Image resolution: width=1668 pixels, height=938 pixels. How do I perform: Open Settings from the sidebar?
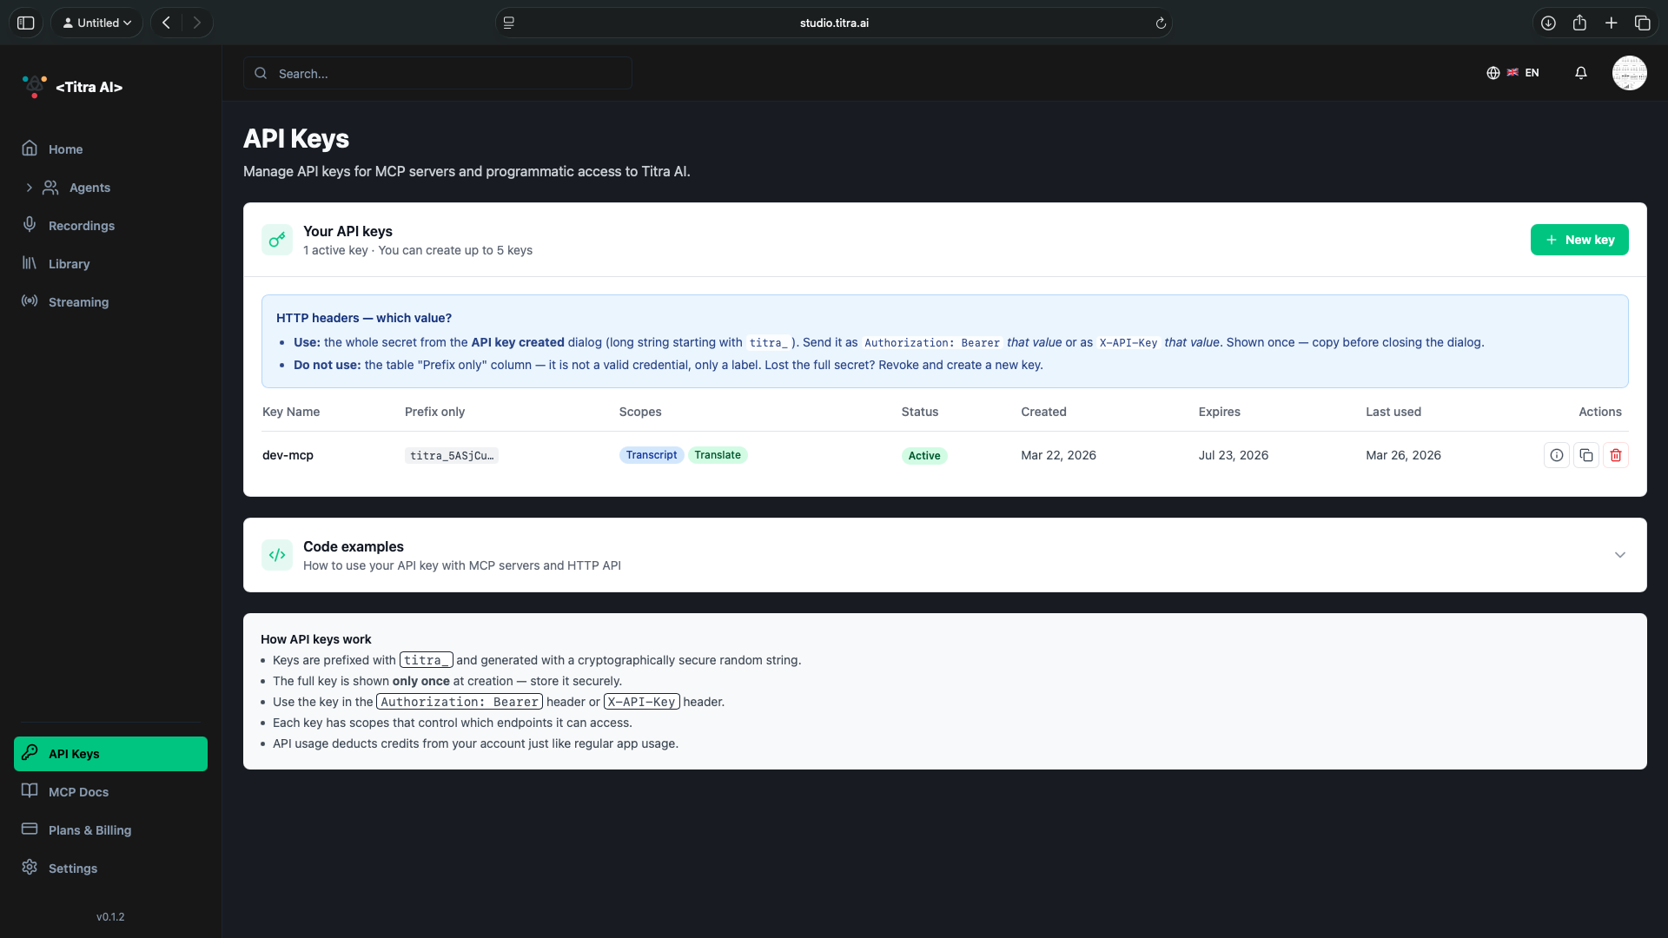coord(110,869)
